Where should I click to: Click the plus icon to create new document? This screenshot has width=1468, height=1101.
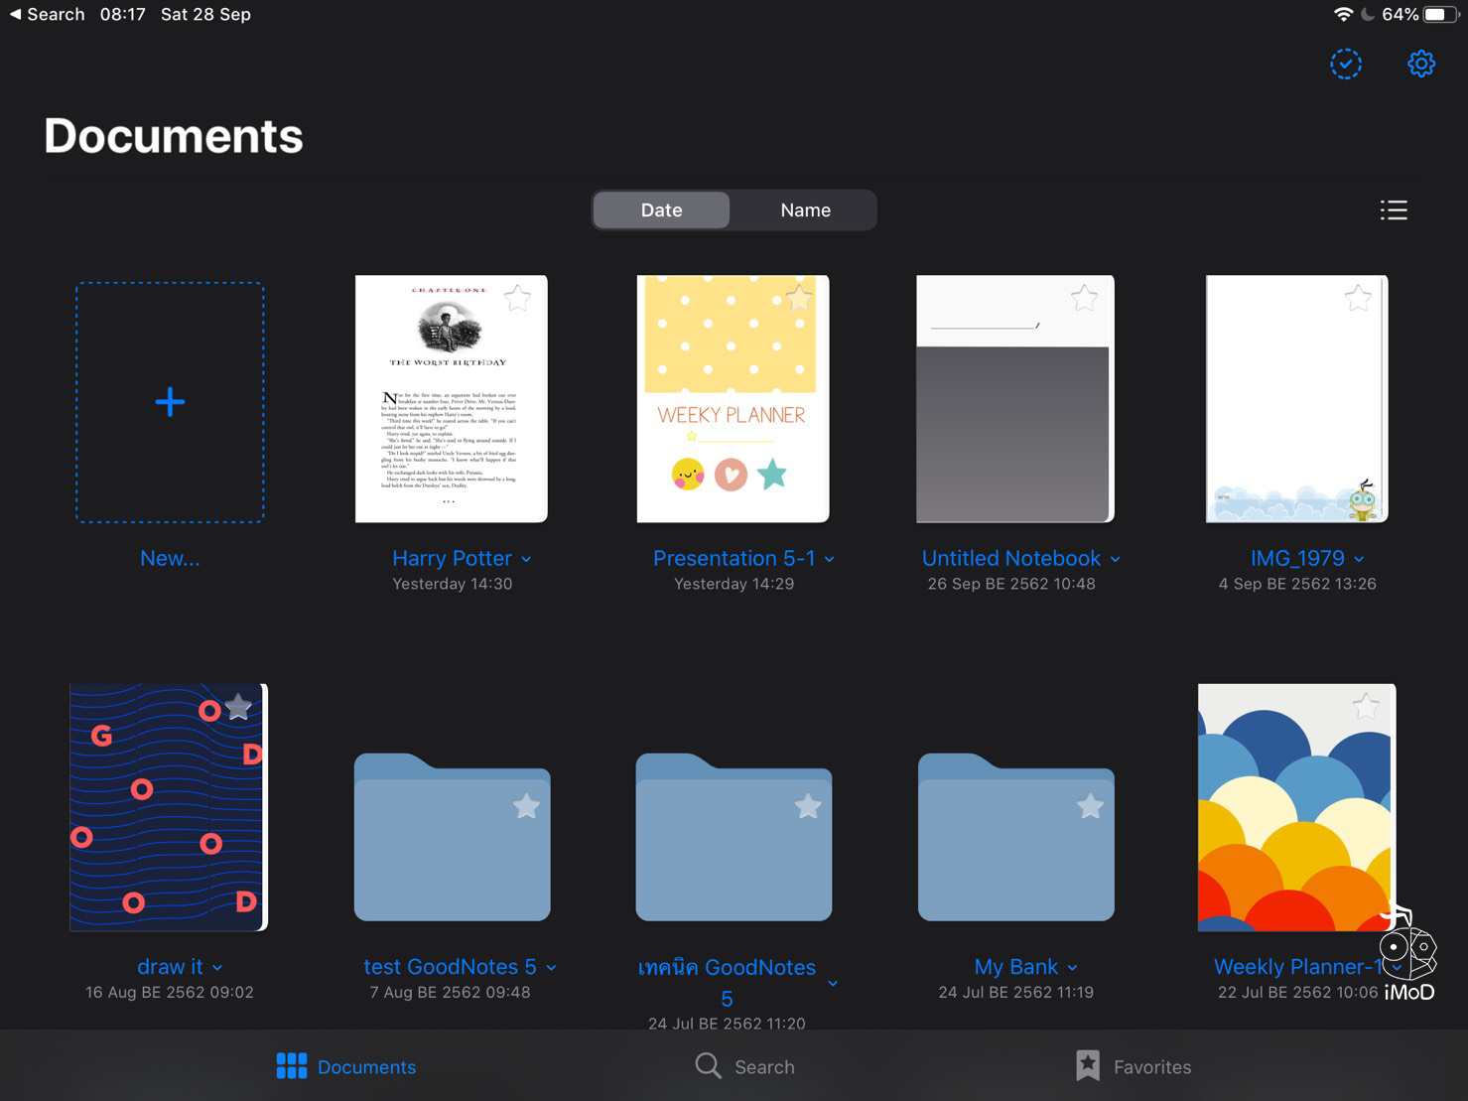click(x=170, y=402)
